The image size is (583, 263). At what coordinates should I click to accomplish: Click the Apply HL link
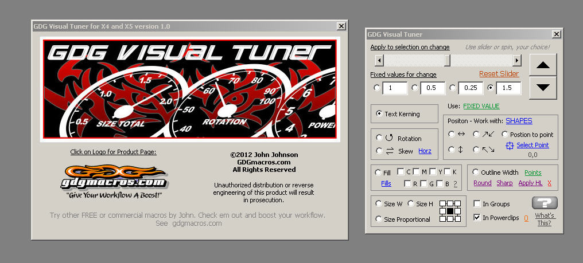[x=531, y=183]
